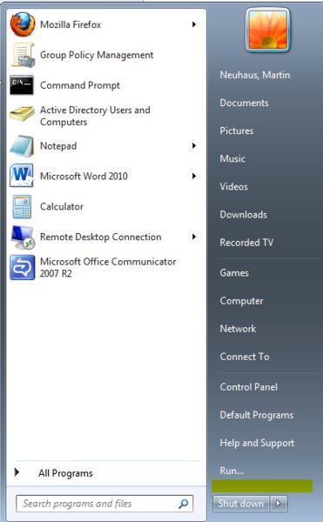This screenshot has width=323, height=522.
Task: Select the Group Policy Management label
Action: [x=97, y=55]
